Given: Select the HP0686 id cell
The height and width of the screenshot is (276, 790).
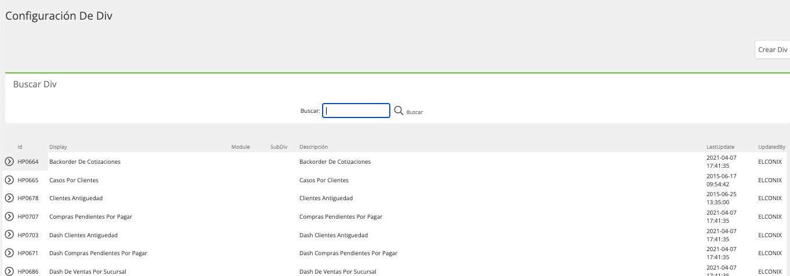Looking at the screenshot, I should (x=28, y=271).
